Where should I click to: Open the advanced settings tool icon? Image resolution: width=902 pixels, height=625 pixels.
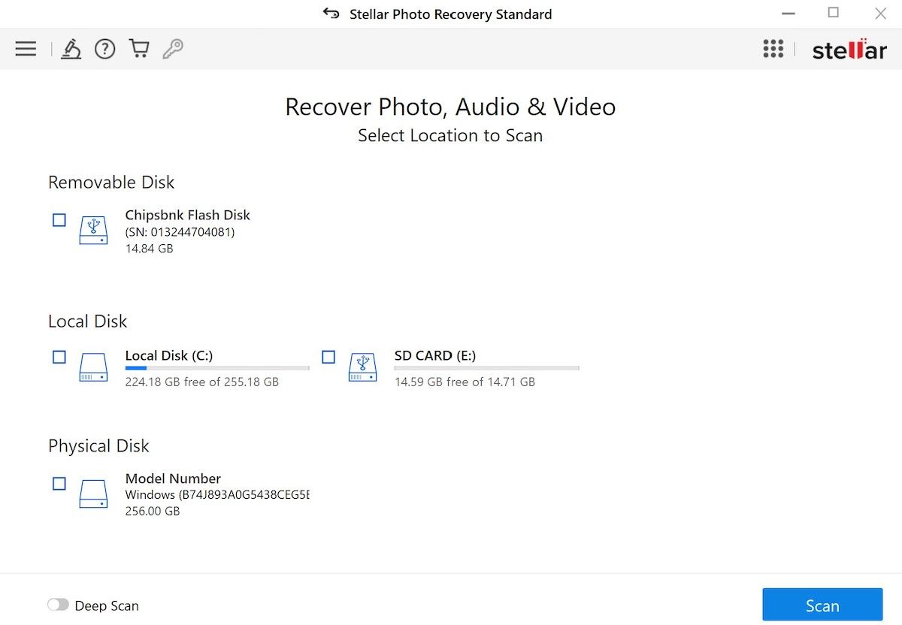71,48
